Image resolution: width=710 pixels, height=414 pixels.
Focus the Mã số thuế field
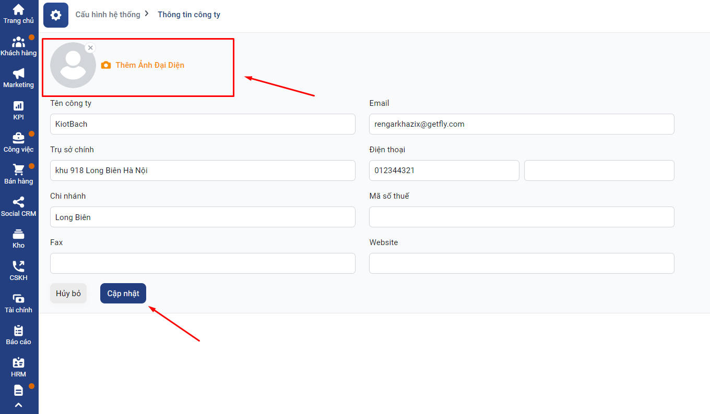point(521,217)
